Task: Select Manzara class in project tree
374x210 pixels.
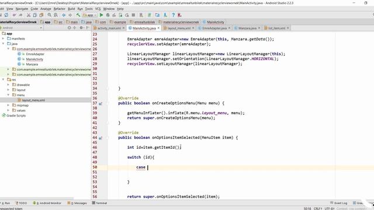Action: click(32, 64)
